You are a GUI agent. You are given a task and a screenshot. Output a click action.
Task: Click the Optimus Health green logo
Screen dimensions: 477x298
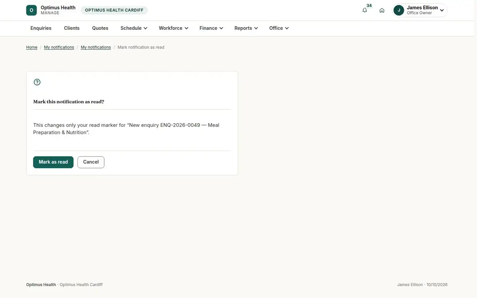pos(31,10)
